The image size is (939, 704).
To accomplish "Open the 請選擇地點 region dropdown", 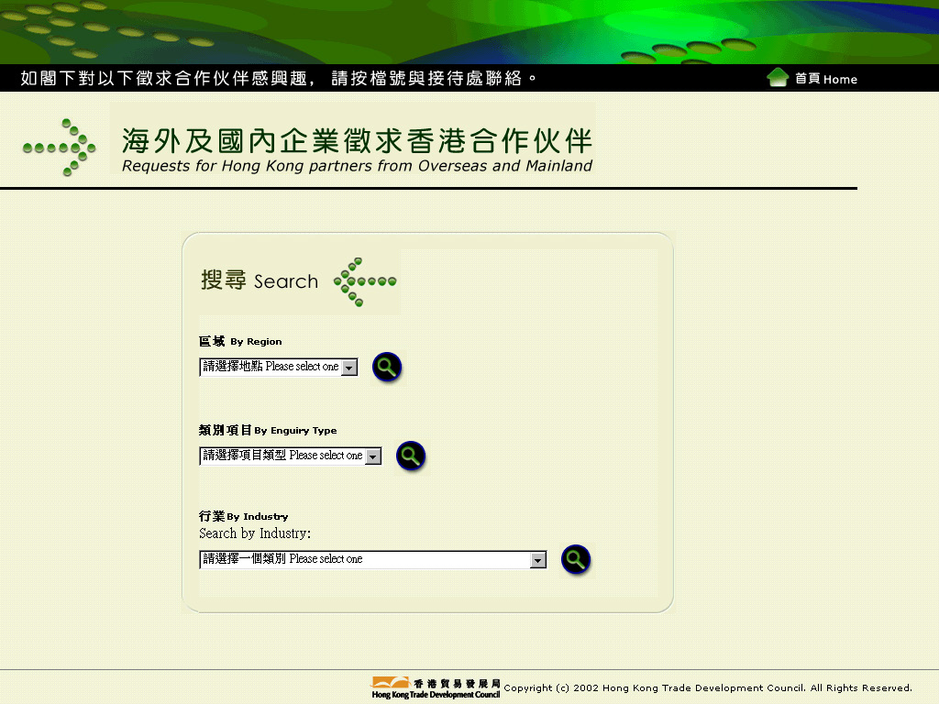I will [x=278, y=367].
